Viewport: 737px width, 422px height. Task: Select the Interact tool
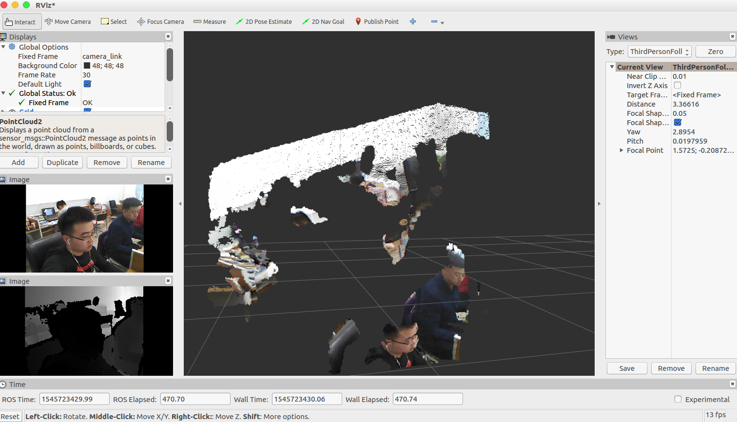click(21, 21)
